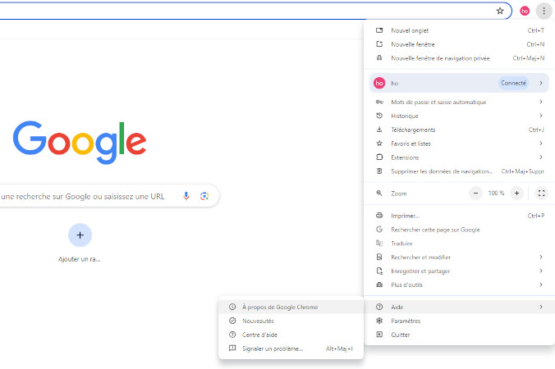Click the 'Ajouter un ra...' shortcut label

tap(80, 259)
